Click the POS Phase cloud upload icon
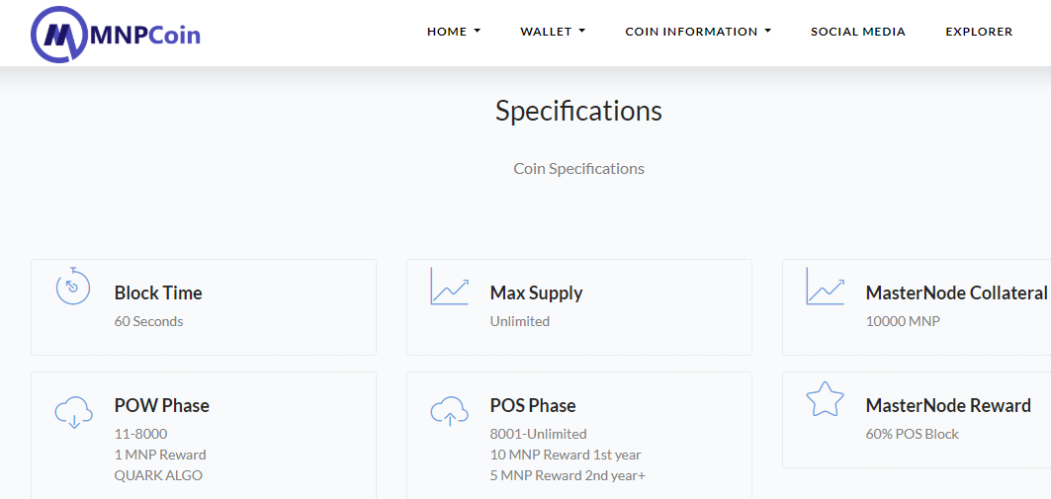This screenshot has height=499, width=1051. (x=449, y=411)
